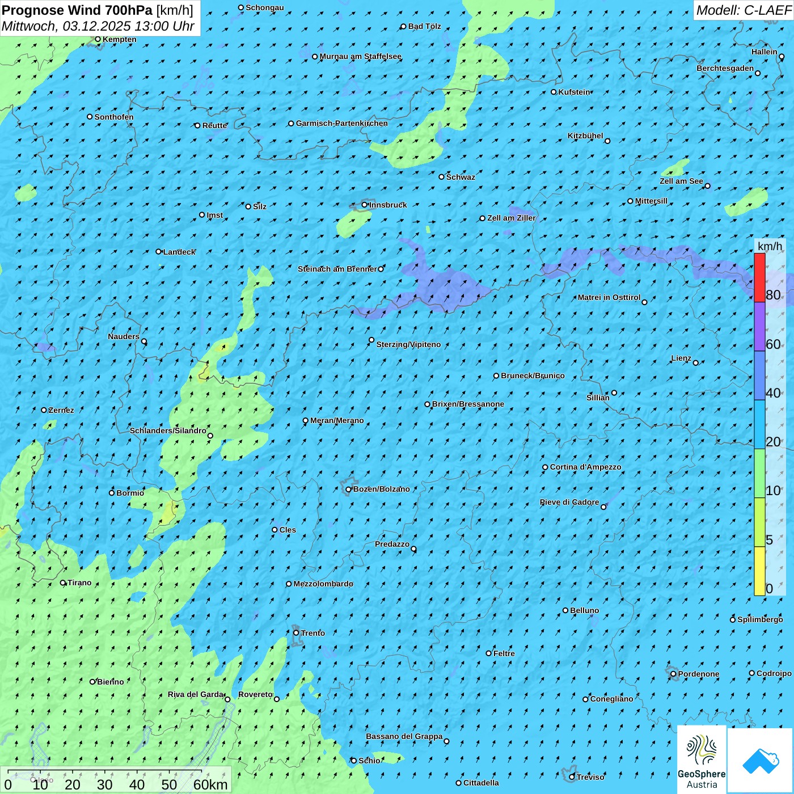Click the Zell am See label
The image size is (794, 794).
pos(681,181)
